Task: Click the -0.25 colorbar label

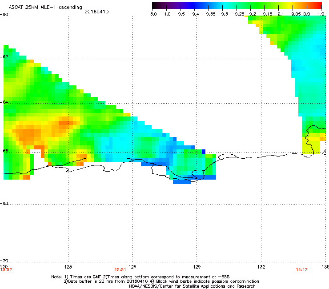Action: point(238,14)
